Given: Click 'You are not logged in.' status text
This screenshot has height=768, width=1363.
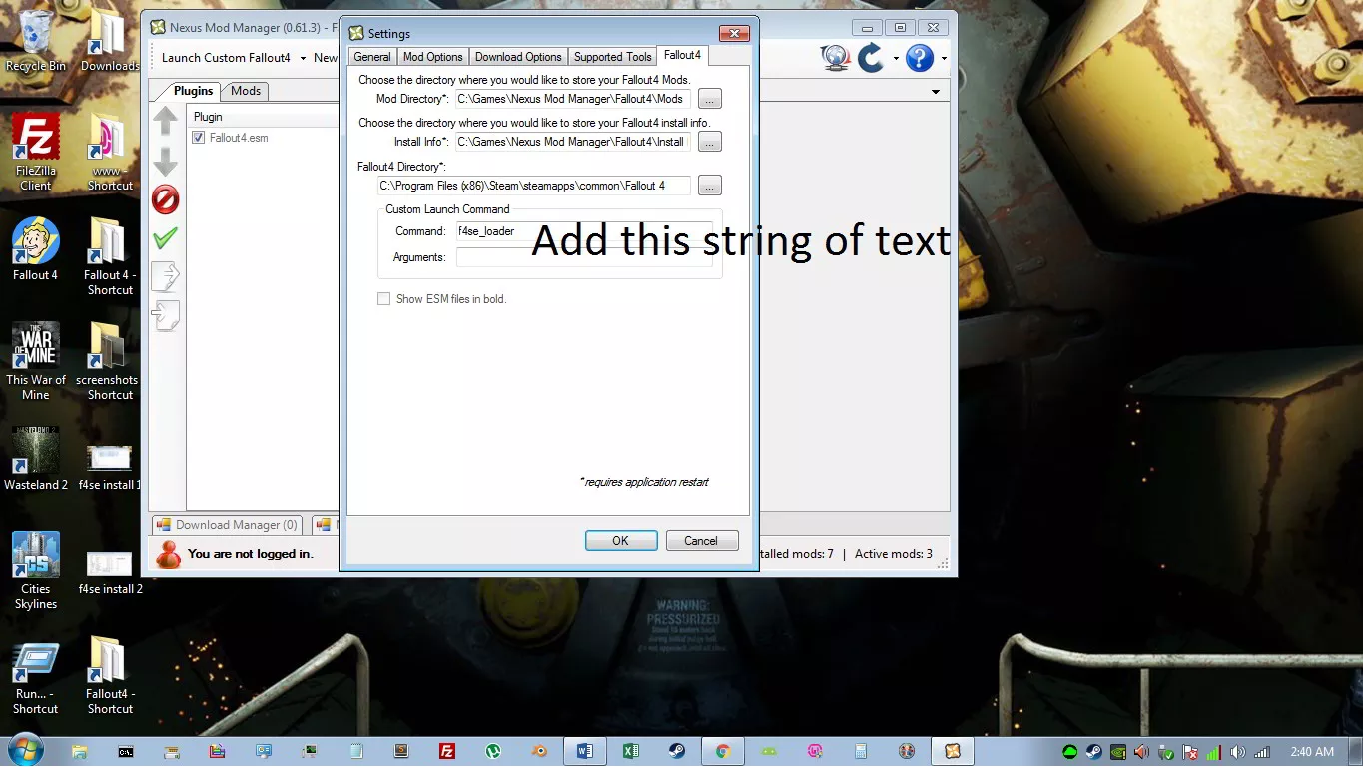Looking at the screenshot, I should (250, 554).
